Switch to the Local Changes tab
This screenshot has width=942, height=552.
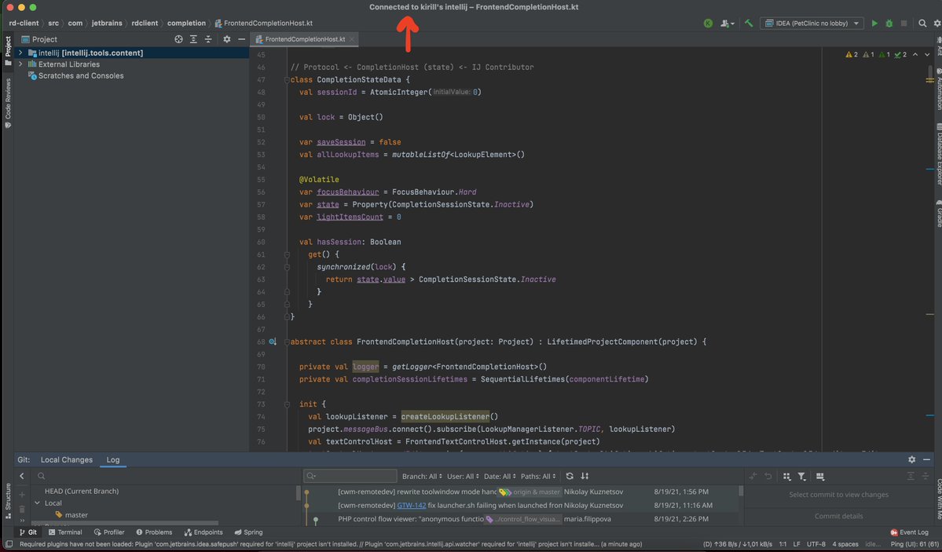(67, 459)
